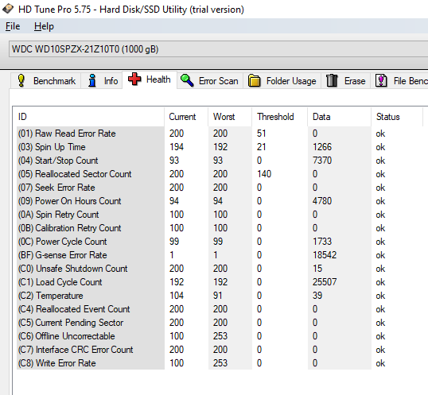The height and width of the screenshot is (395, 428).
Task: Select the (C1) Load Cycle Count row
Action: 220,282
